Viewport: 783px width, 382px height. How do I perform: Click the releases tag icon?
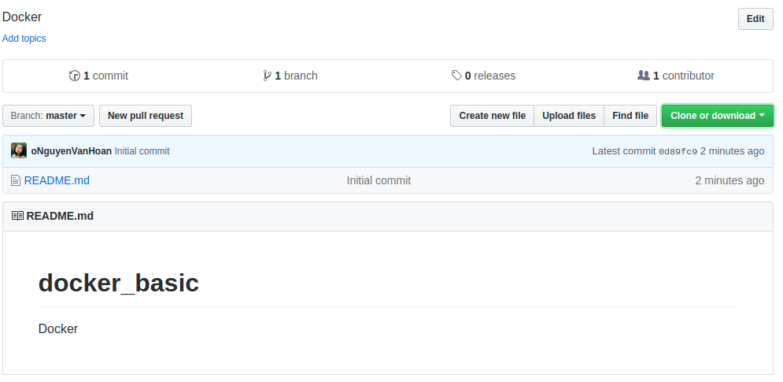[456, 76]
